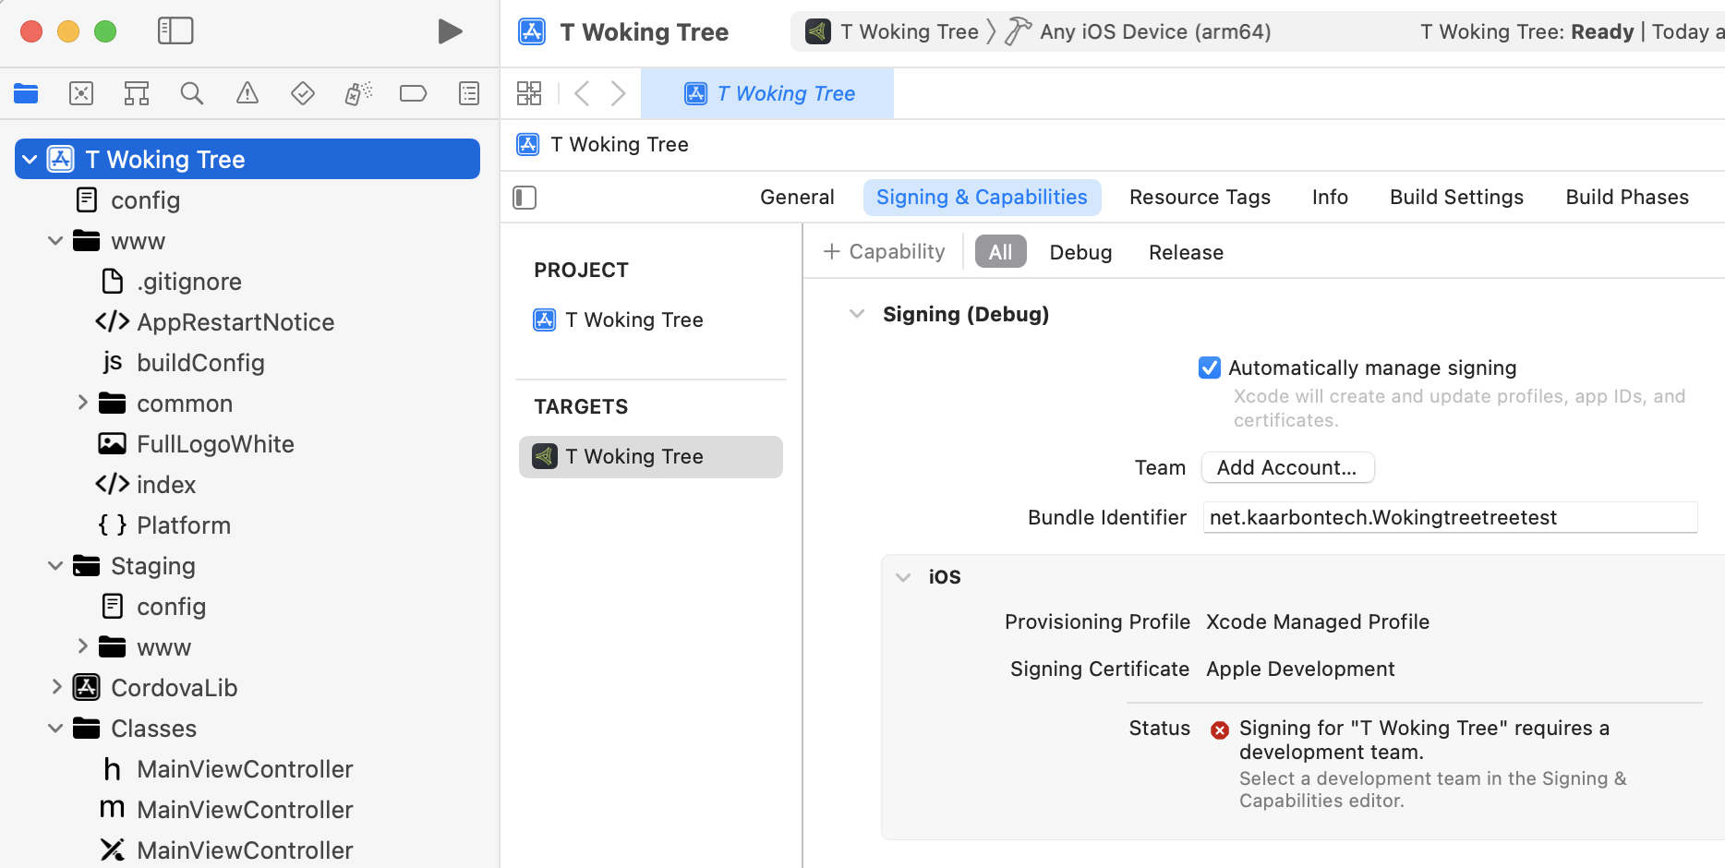Open the Test navigator diamond icon
Screen dimensions: 1725x868
[302, 92]
